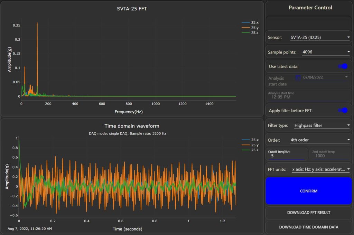Click DOWNLOAD FFT RESULT
This screenshot has width=354, height=235.
point(308,213)
